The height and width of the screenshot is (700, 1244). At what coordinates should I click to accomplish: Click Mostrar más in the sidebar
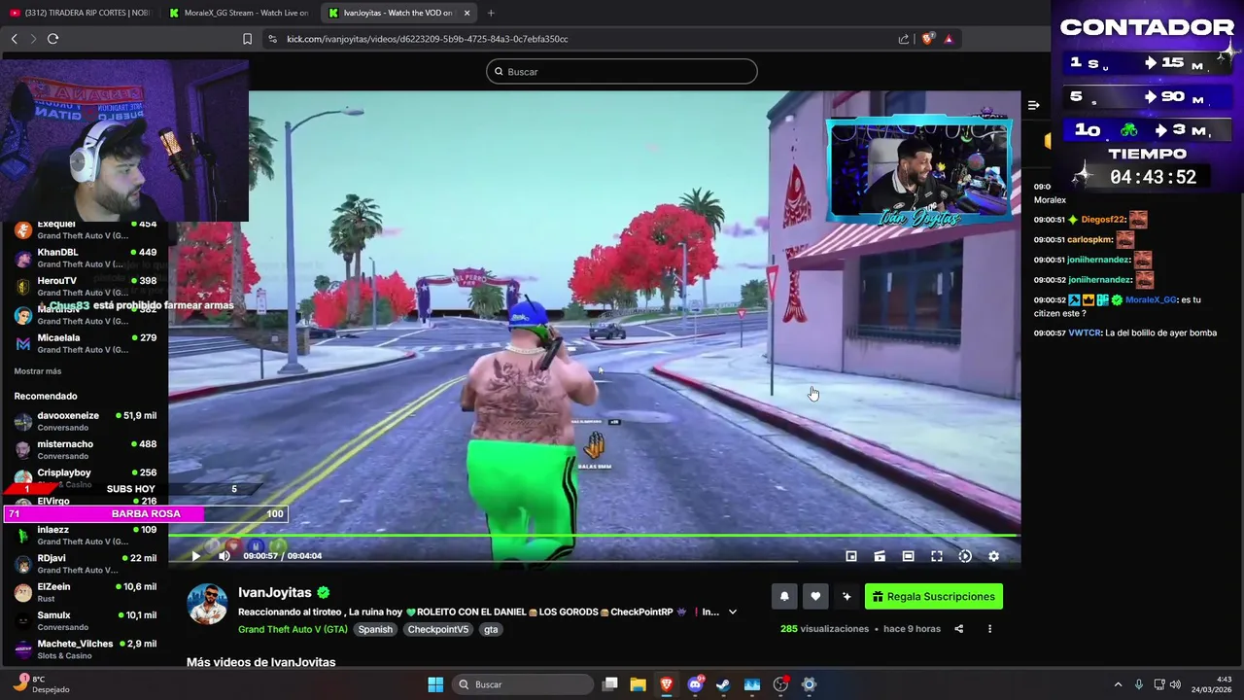click(x=38, y=371)
